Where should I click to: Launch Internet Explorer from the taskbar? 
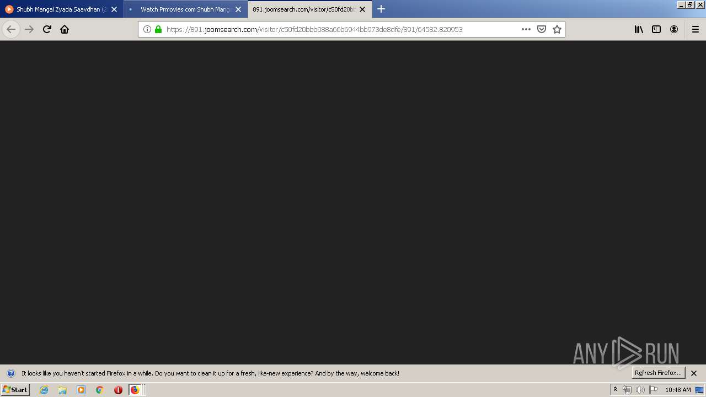[44, 390]
